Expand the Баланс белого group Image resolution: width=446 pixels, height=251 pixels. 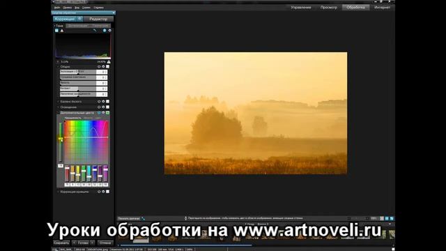(x=58, y=101)
